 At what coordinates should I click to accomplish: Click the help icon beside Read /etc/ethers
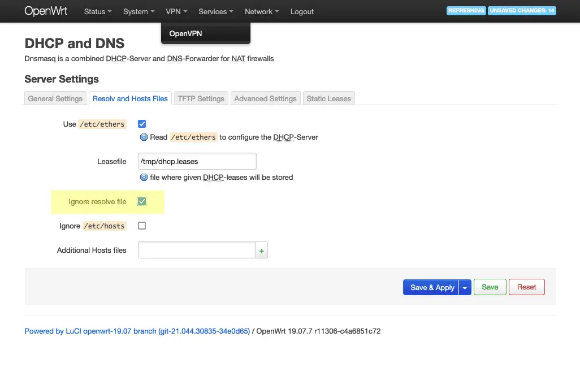[144, 137]
